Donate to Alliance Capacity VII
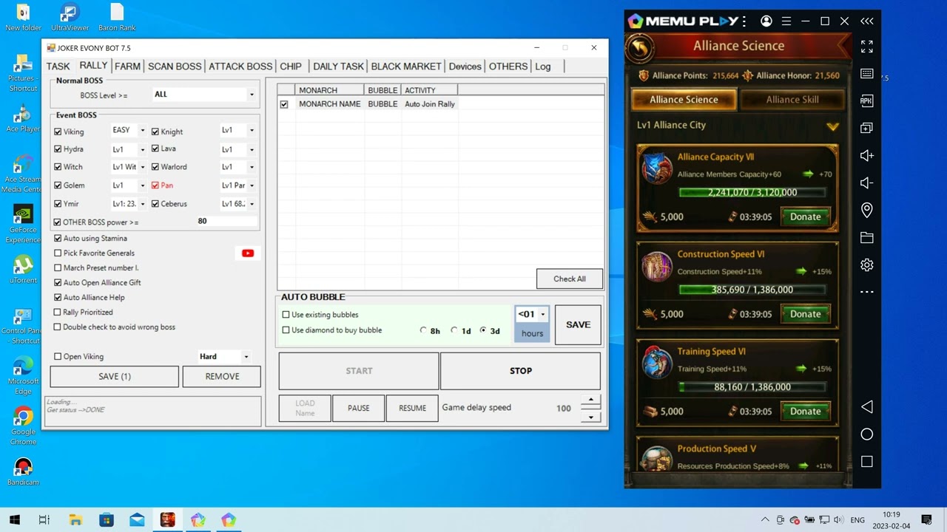 tap(805, 217)
